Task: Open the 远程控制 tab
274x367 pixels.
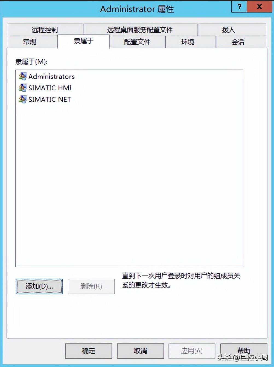Action: coord(45,30)
